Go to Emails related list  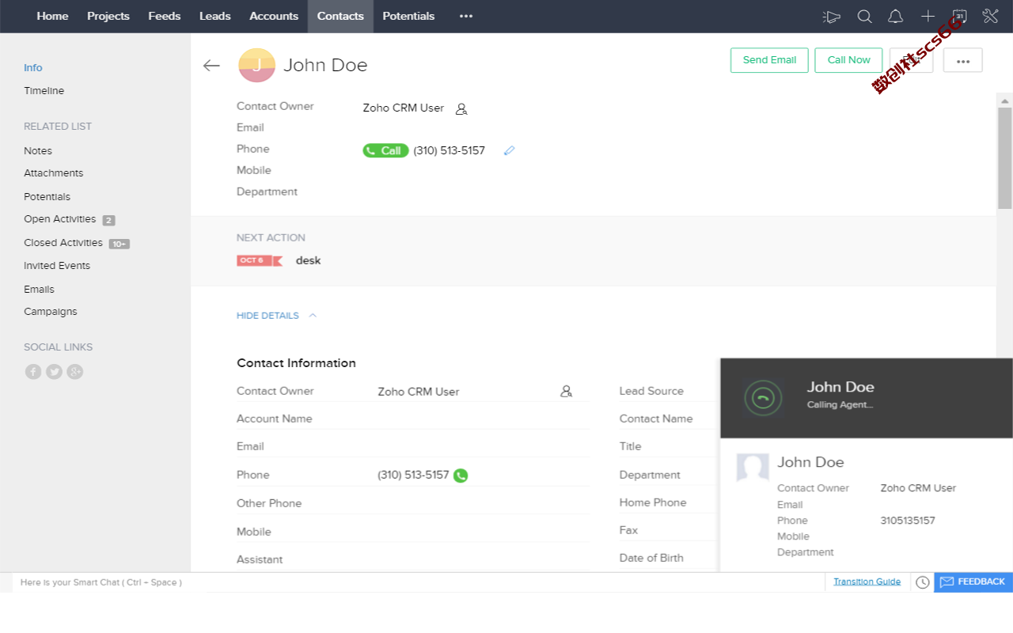40,290
